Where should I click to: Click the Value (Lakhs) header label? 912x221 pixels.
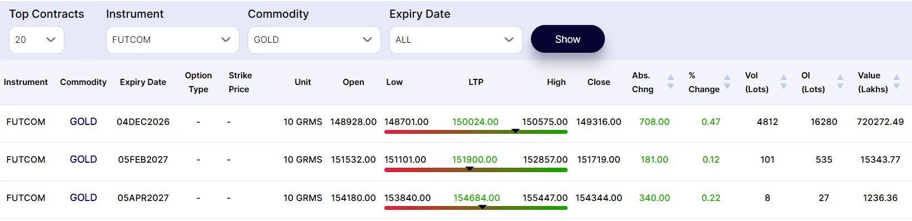pyautogui.click(x=873, y=82)
